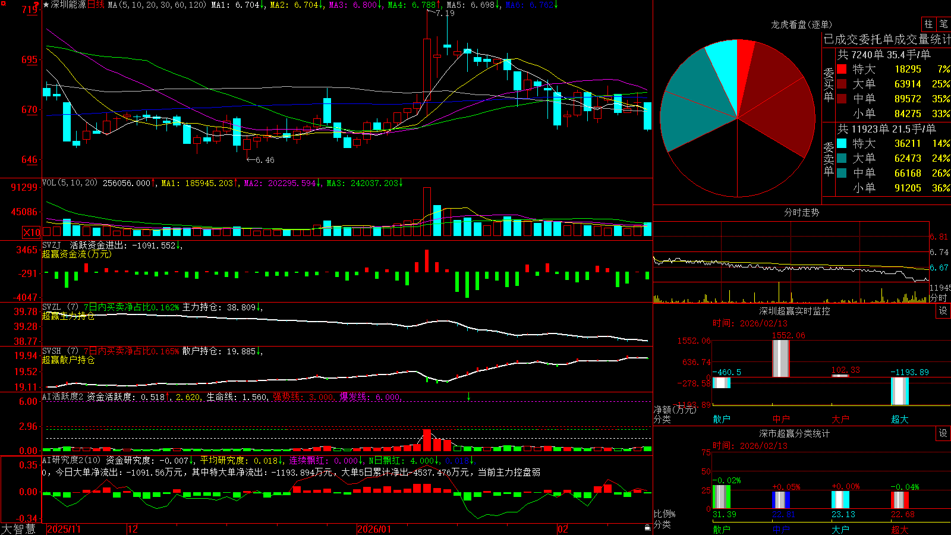Click the 02 month timeline marker

tap(563, 529)
